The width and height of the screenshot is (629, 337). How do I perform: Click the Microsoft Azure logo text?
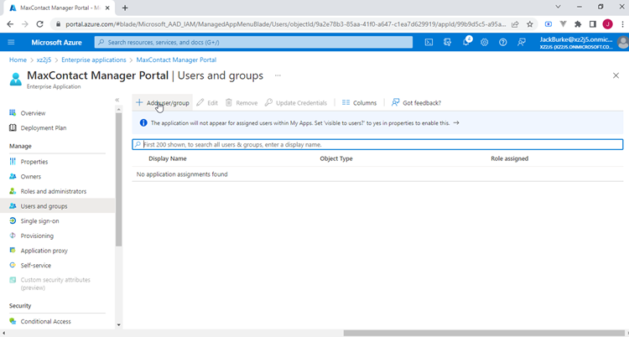click(56, 42)
